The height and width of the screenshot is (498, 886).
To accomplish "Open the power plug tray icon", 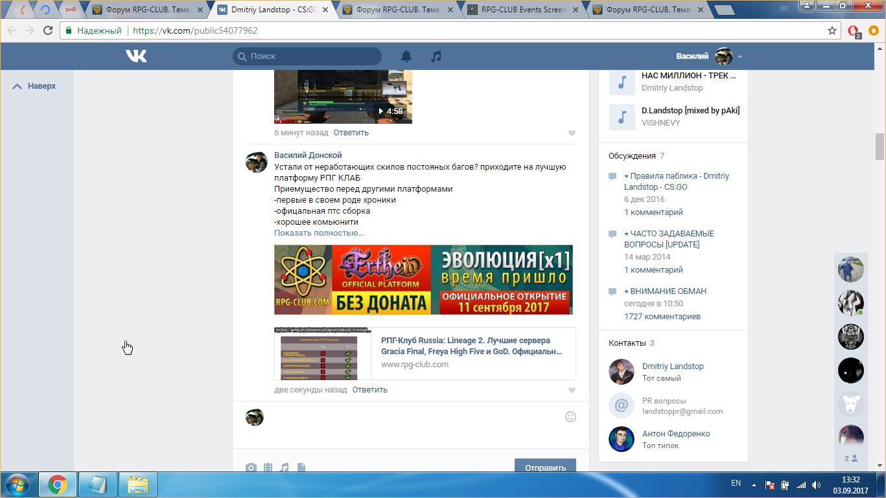I will click(786, 484).
